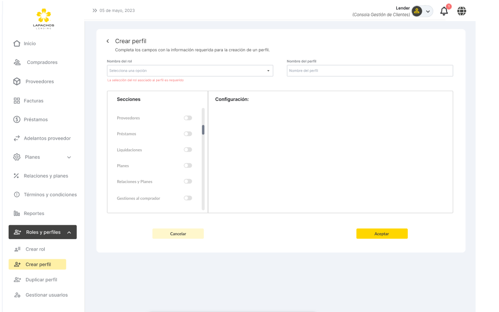Click the notifications bell icon
This screenshot has height=312, width=499.
pyautogui.click(x=444, y=12)
